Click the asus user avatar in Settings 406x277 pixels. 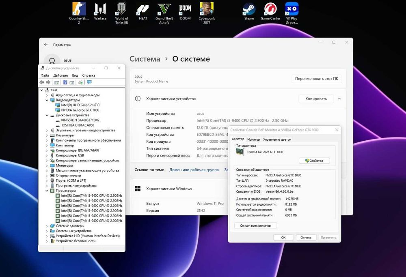click(x=52, y=60)
